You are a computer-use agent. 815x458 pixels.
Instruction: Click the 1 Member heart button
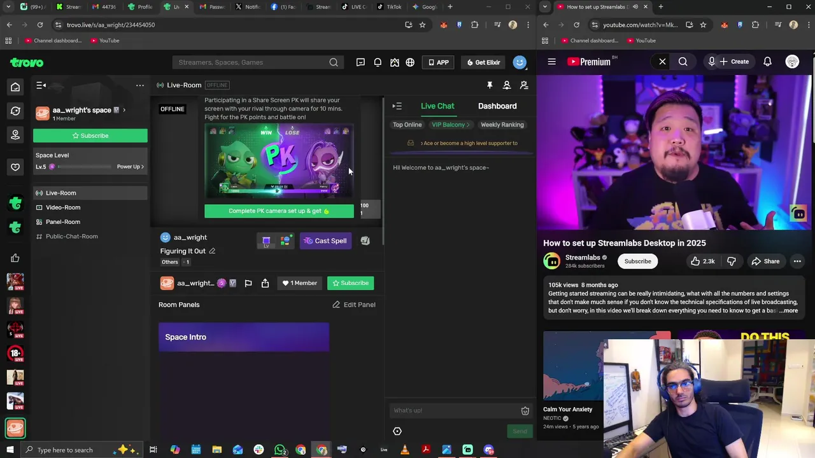(300, 283)
